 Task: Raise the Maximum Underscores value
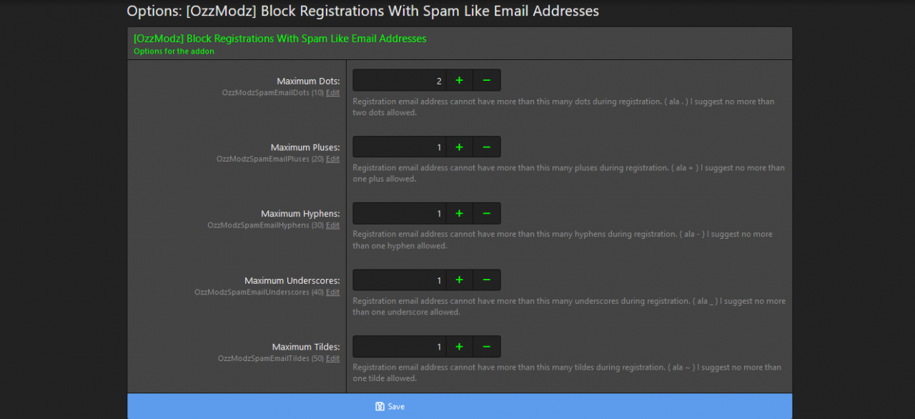point(459,280)
